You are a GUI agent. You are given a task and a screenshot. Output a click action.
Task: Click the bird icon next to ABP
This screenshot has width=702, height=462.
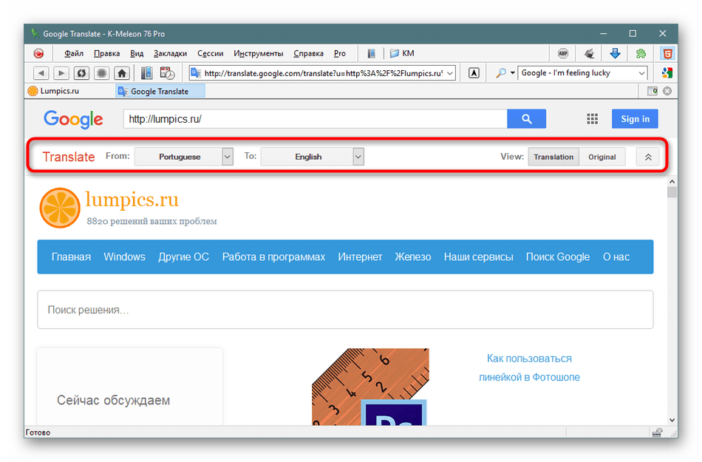pyautogui.click(x=589, y=54)
